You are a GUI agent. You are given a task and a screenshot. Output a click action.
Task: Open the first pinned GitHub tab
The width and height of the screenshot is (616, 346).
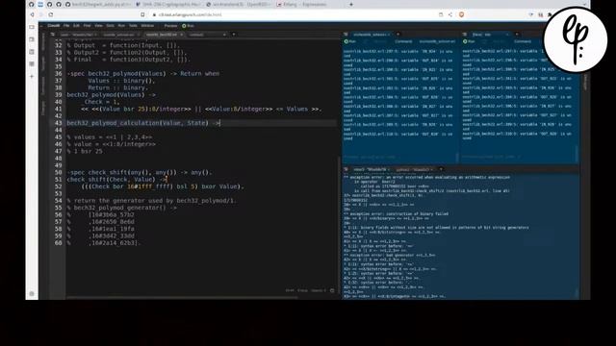pyautogui.click(x=32, y=4)
